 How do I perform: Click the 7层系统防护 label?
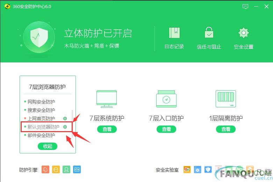pyautogui.click(x=107, y=118)
